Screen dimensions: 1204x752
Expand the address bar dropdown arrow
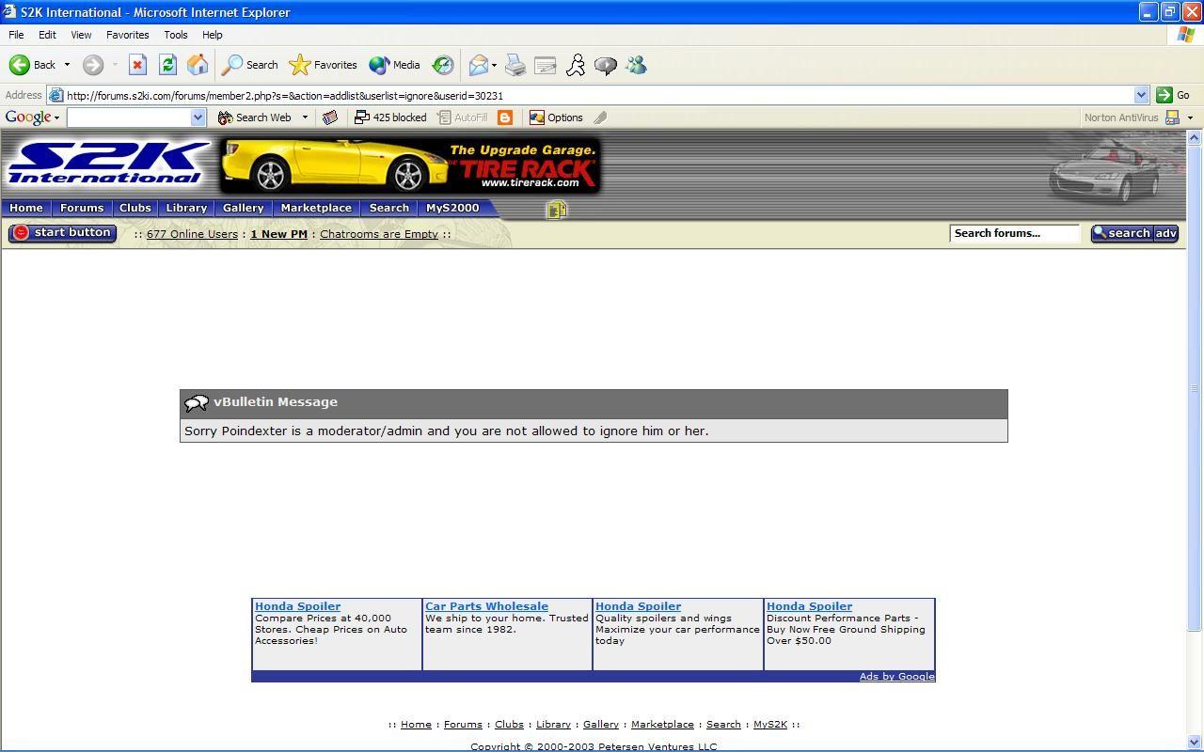click(1141, 95)
